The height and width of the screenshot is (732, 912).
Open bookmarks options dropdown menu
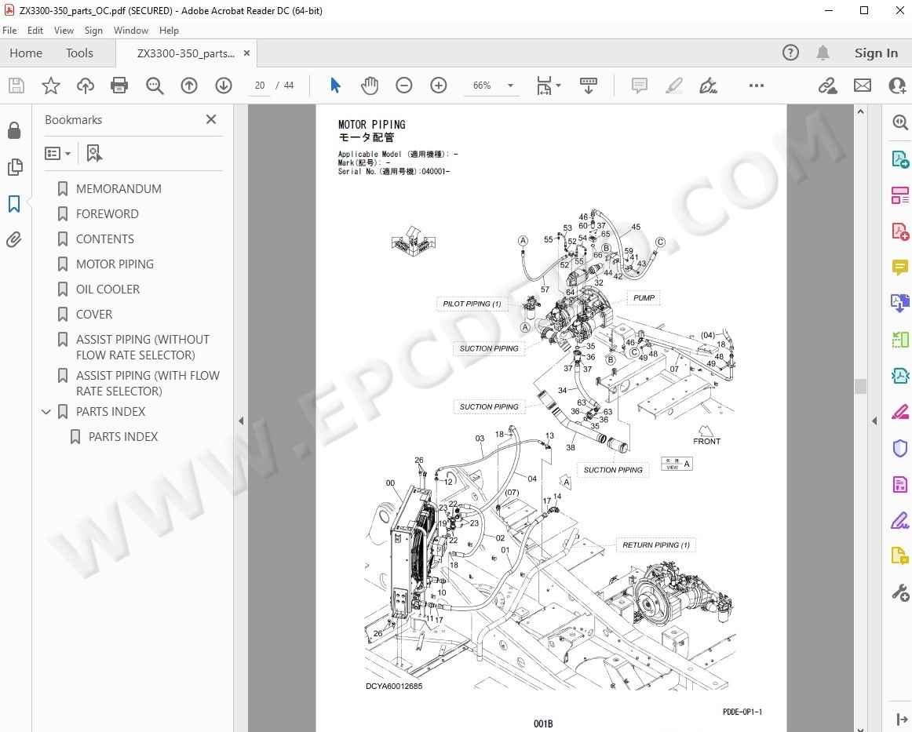click(58, 153)
